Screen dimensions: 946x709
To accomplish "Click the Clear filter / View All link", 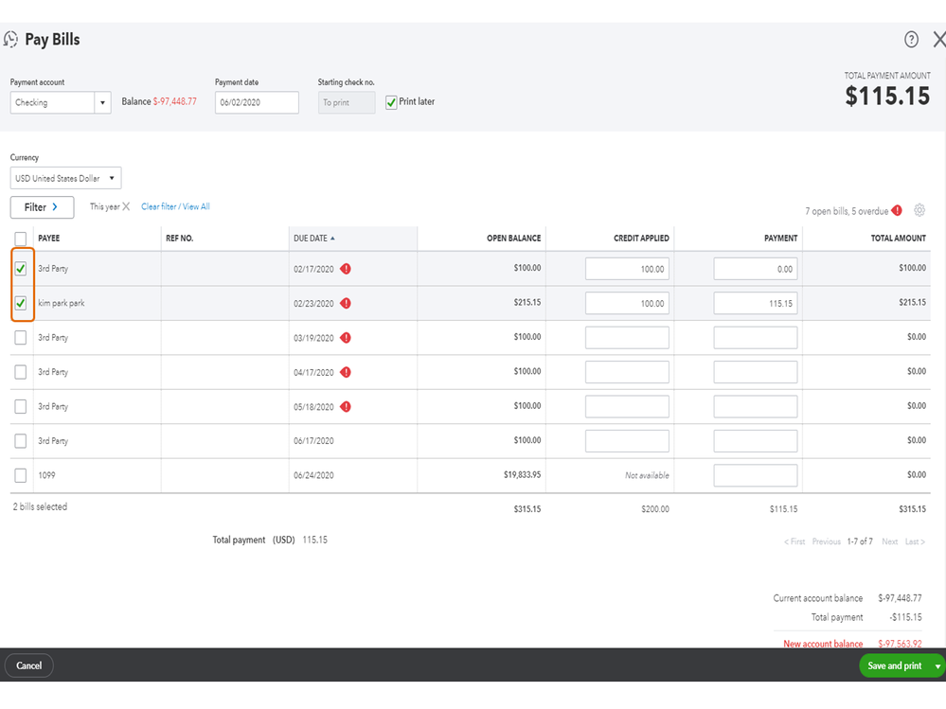I will (x=175, y=206).
